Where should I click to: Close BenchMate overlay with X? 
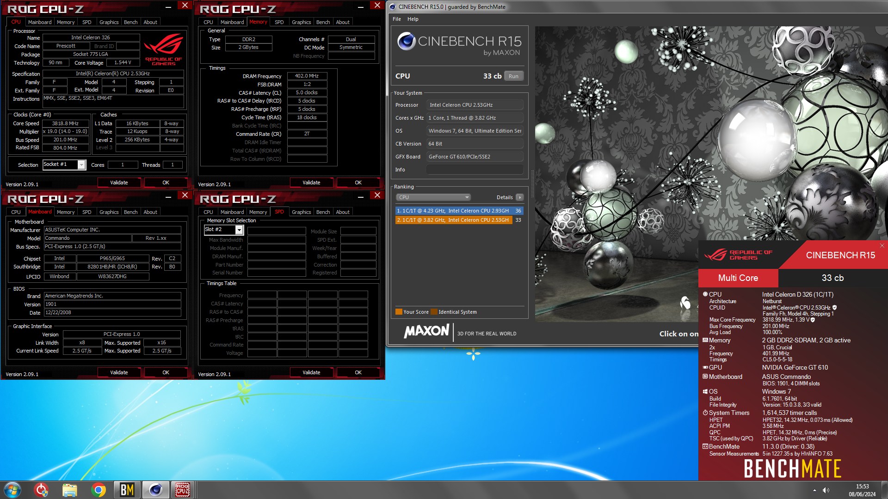(882, 245)
